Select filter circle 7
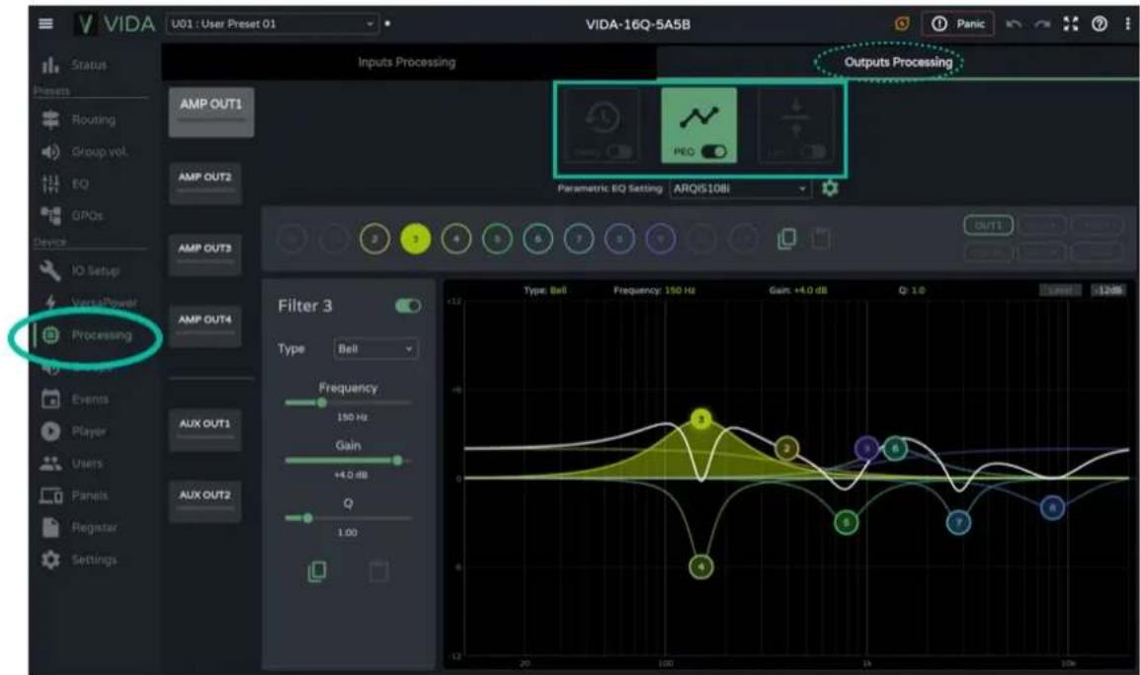The image size is (1140, 675). (579, 239)
